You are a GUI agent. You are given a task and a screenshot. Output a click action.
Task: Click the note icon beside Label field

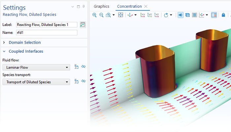(82, 24)
